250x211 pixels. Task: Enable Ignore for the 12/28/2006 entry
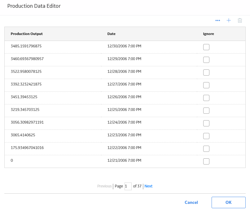tap(206, 73)
